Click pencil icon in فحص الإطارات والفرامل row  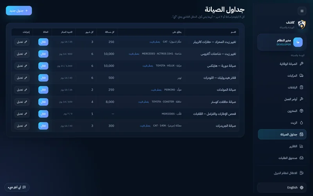point(26,114)
